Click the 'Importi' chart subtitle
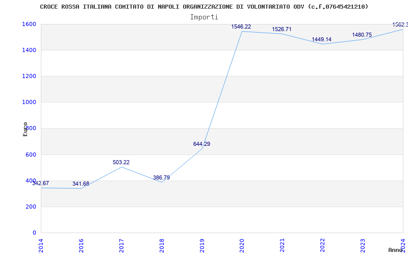Viewport: 408px width, 255px height. pos(204,17)
